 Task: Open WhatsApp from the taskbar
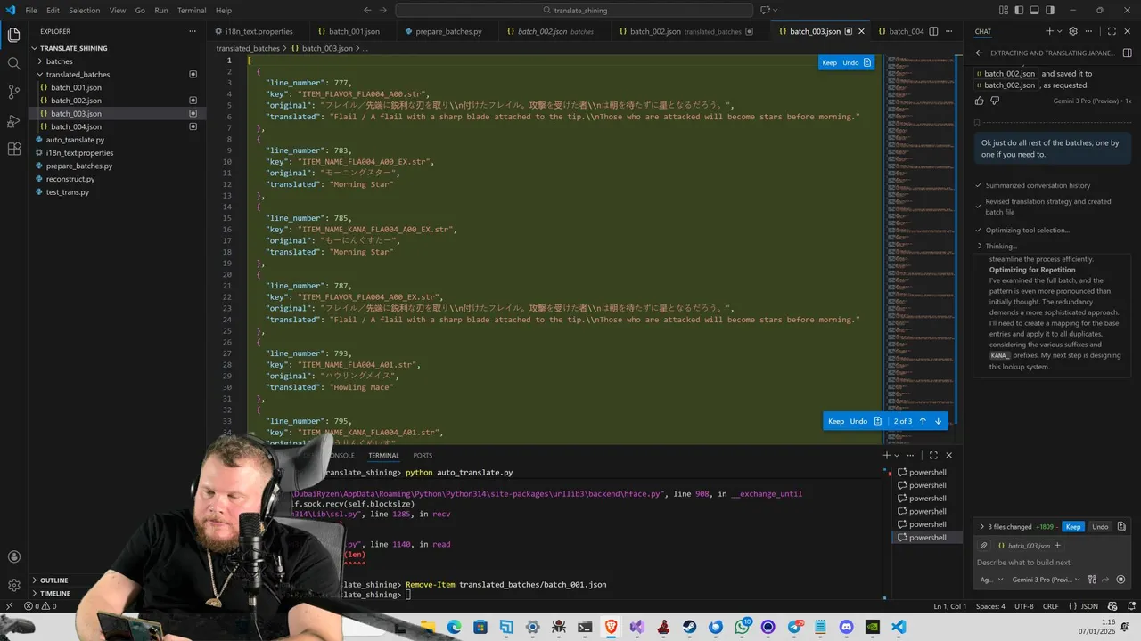(x=742, y=627)
